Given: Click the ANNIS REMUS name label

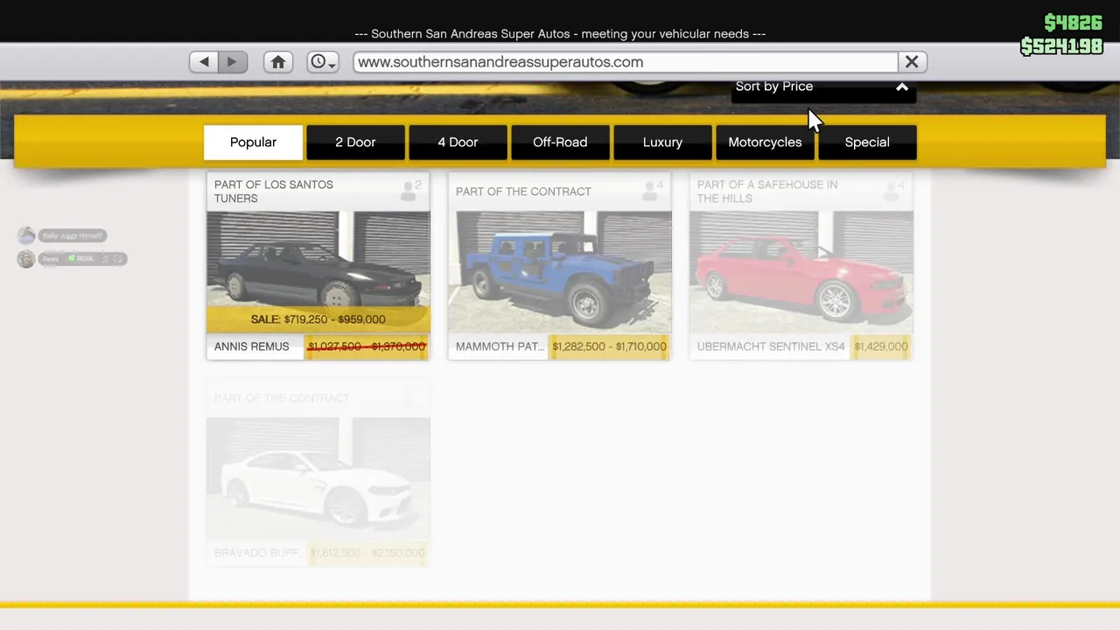Looking at the screenshot, I should coord(251,346).
